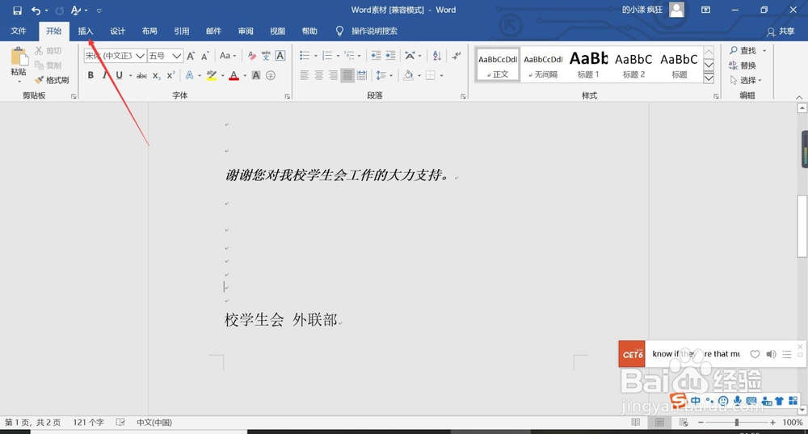Open borders dropdown

tap(442, 76)
